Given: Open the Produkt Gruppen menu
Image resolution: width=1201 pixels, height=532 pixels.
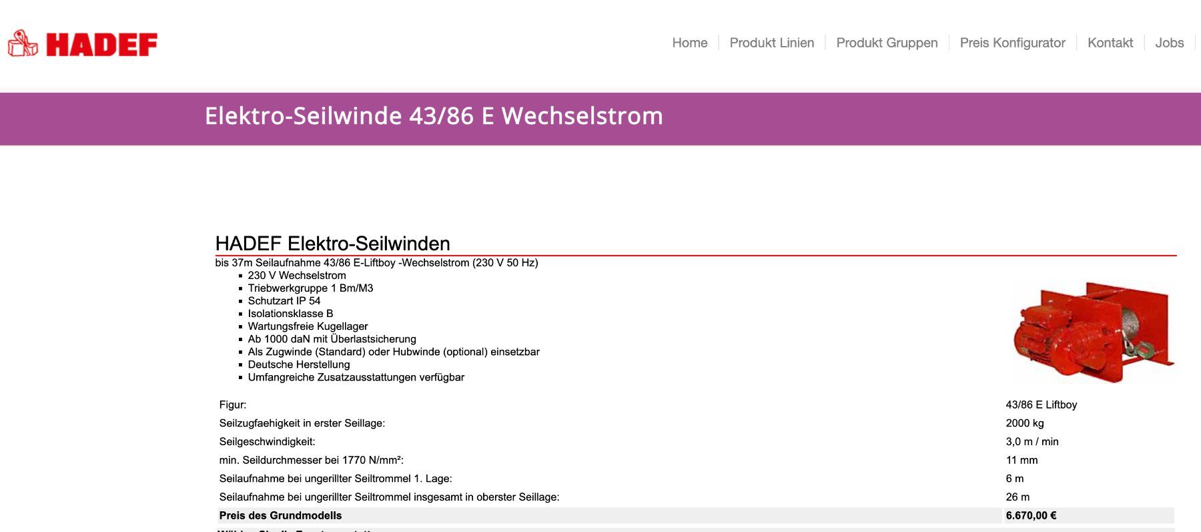Looking at the screenshot, I should click(887, 43).
